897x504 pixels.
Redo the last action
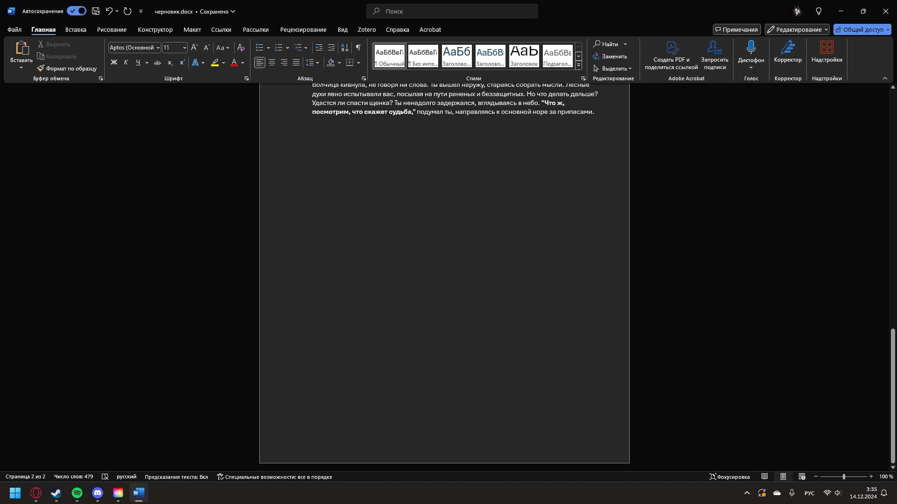pyautogui.click(x=128, y=11)
